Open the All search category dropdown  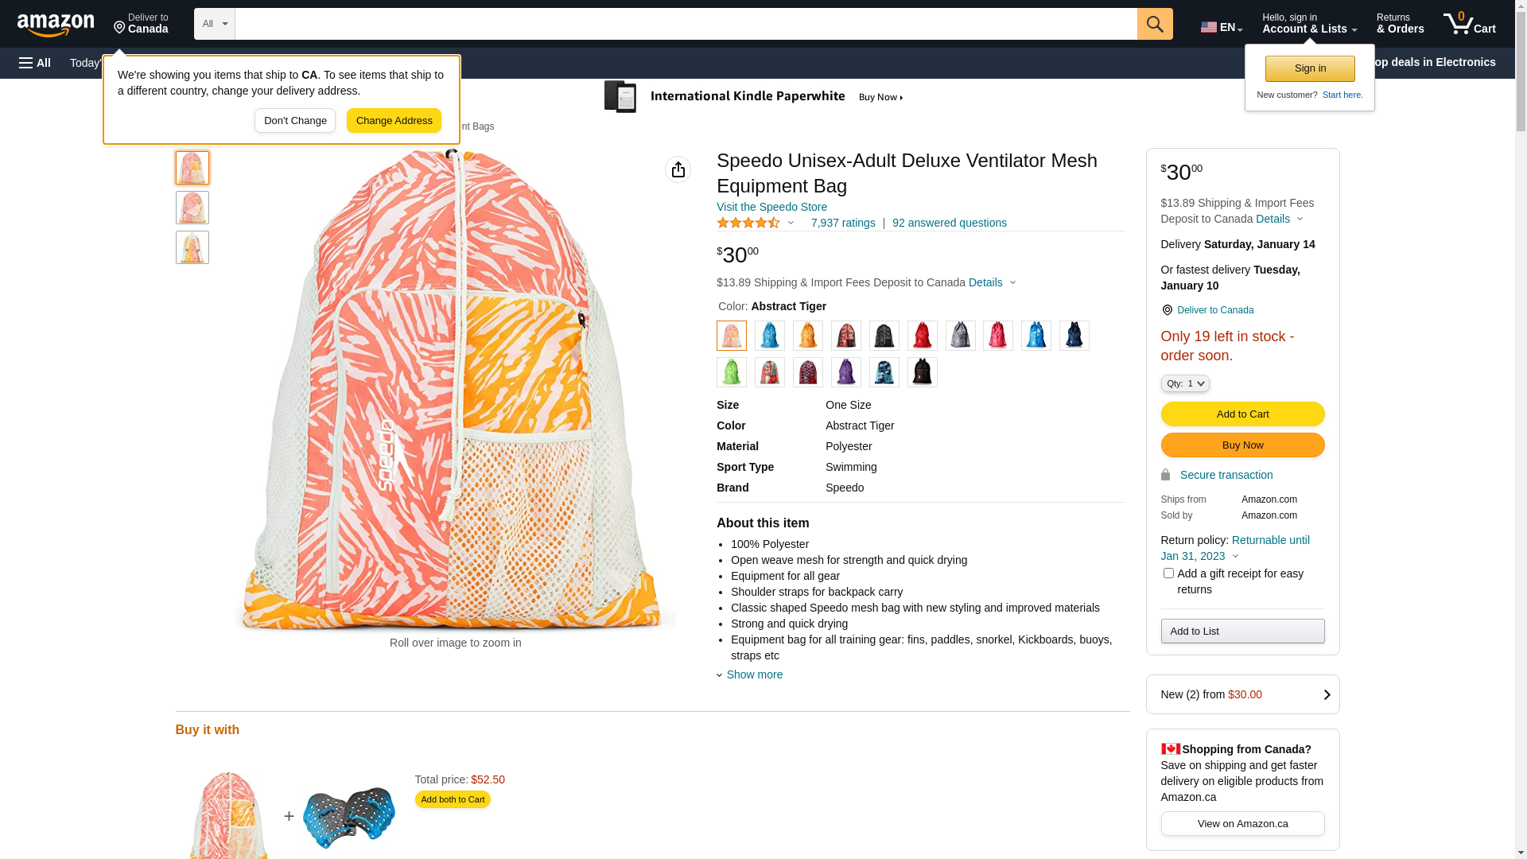[x=215, y=24]
